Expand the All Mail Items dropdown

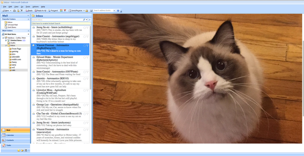(x=29, y=34)
